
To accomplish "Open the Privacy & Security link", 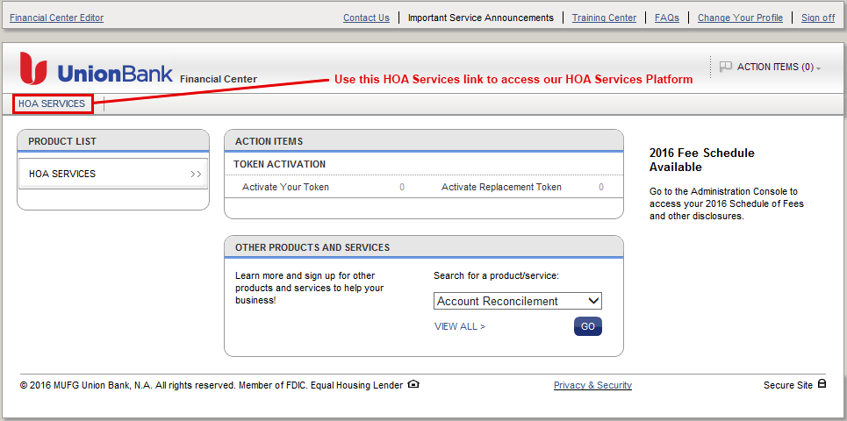I will point(592,385).
